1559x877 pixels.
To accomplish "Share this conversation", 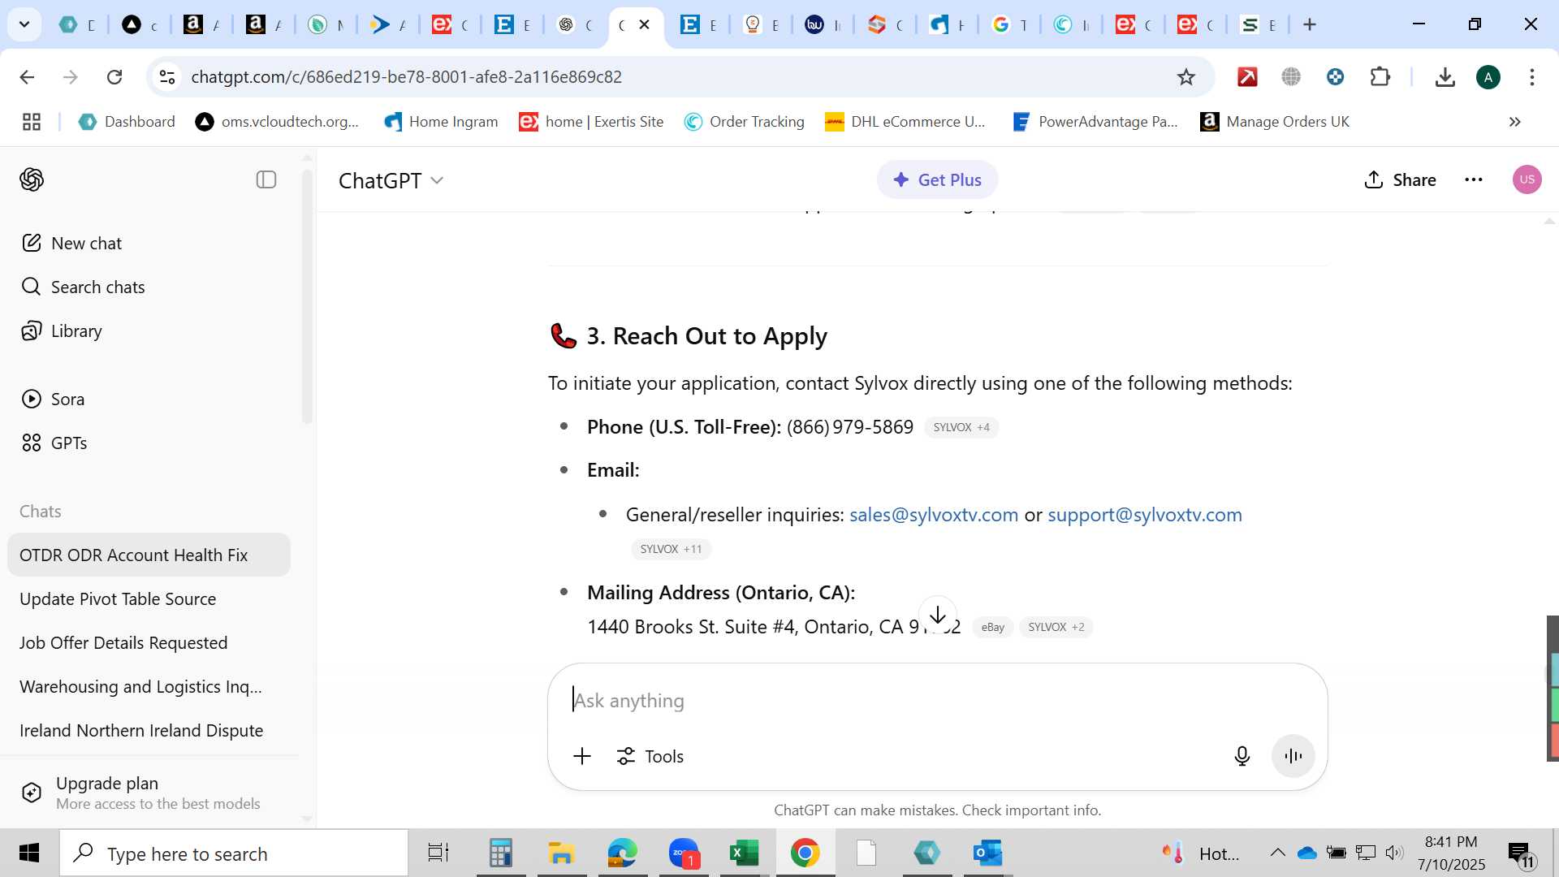I will point(1400,179).
